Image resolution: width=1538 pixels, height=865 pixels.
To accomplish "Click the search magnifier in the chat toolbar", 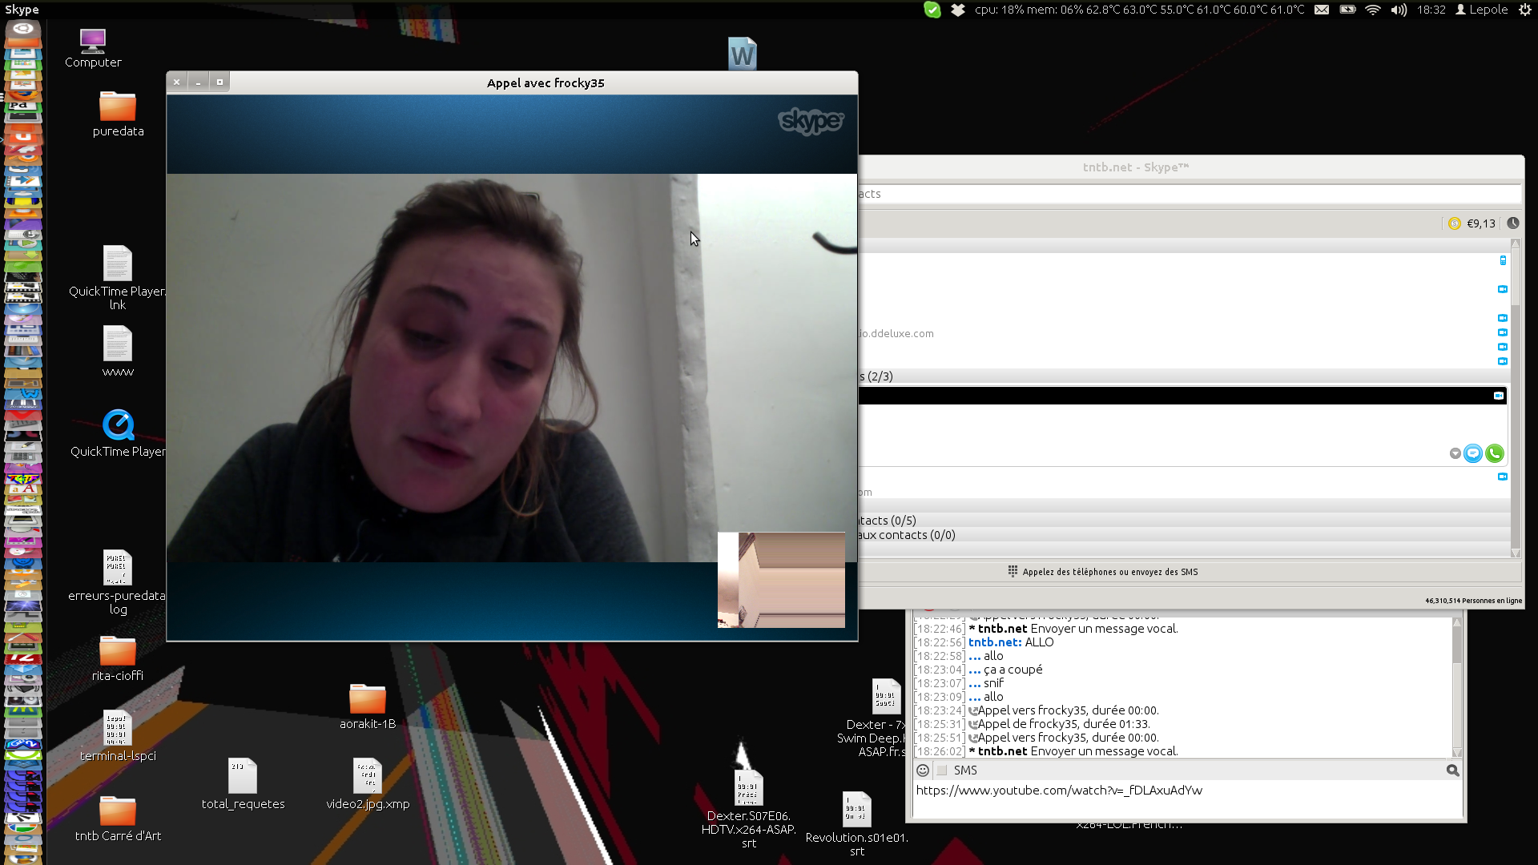I will pos(1452,770).
